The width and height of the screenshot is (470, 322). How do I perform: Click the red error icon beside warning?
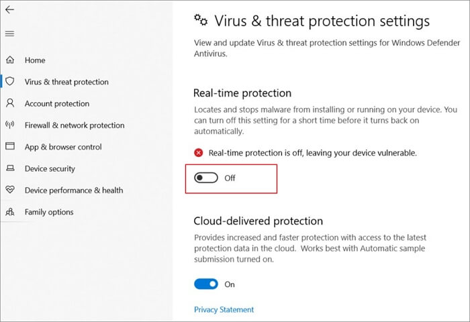point(199,153)
